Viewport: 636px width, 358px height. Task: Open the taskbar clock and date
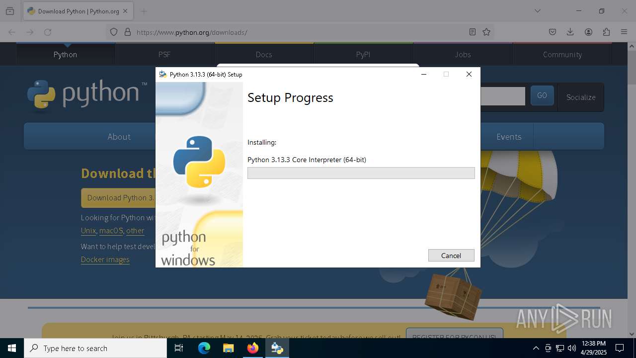click(594, 348)
